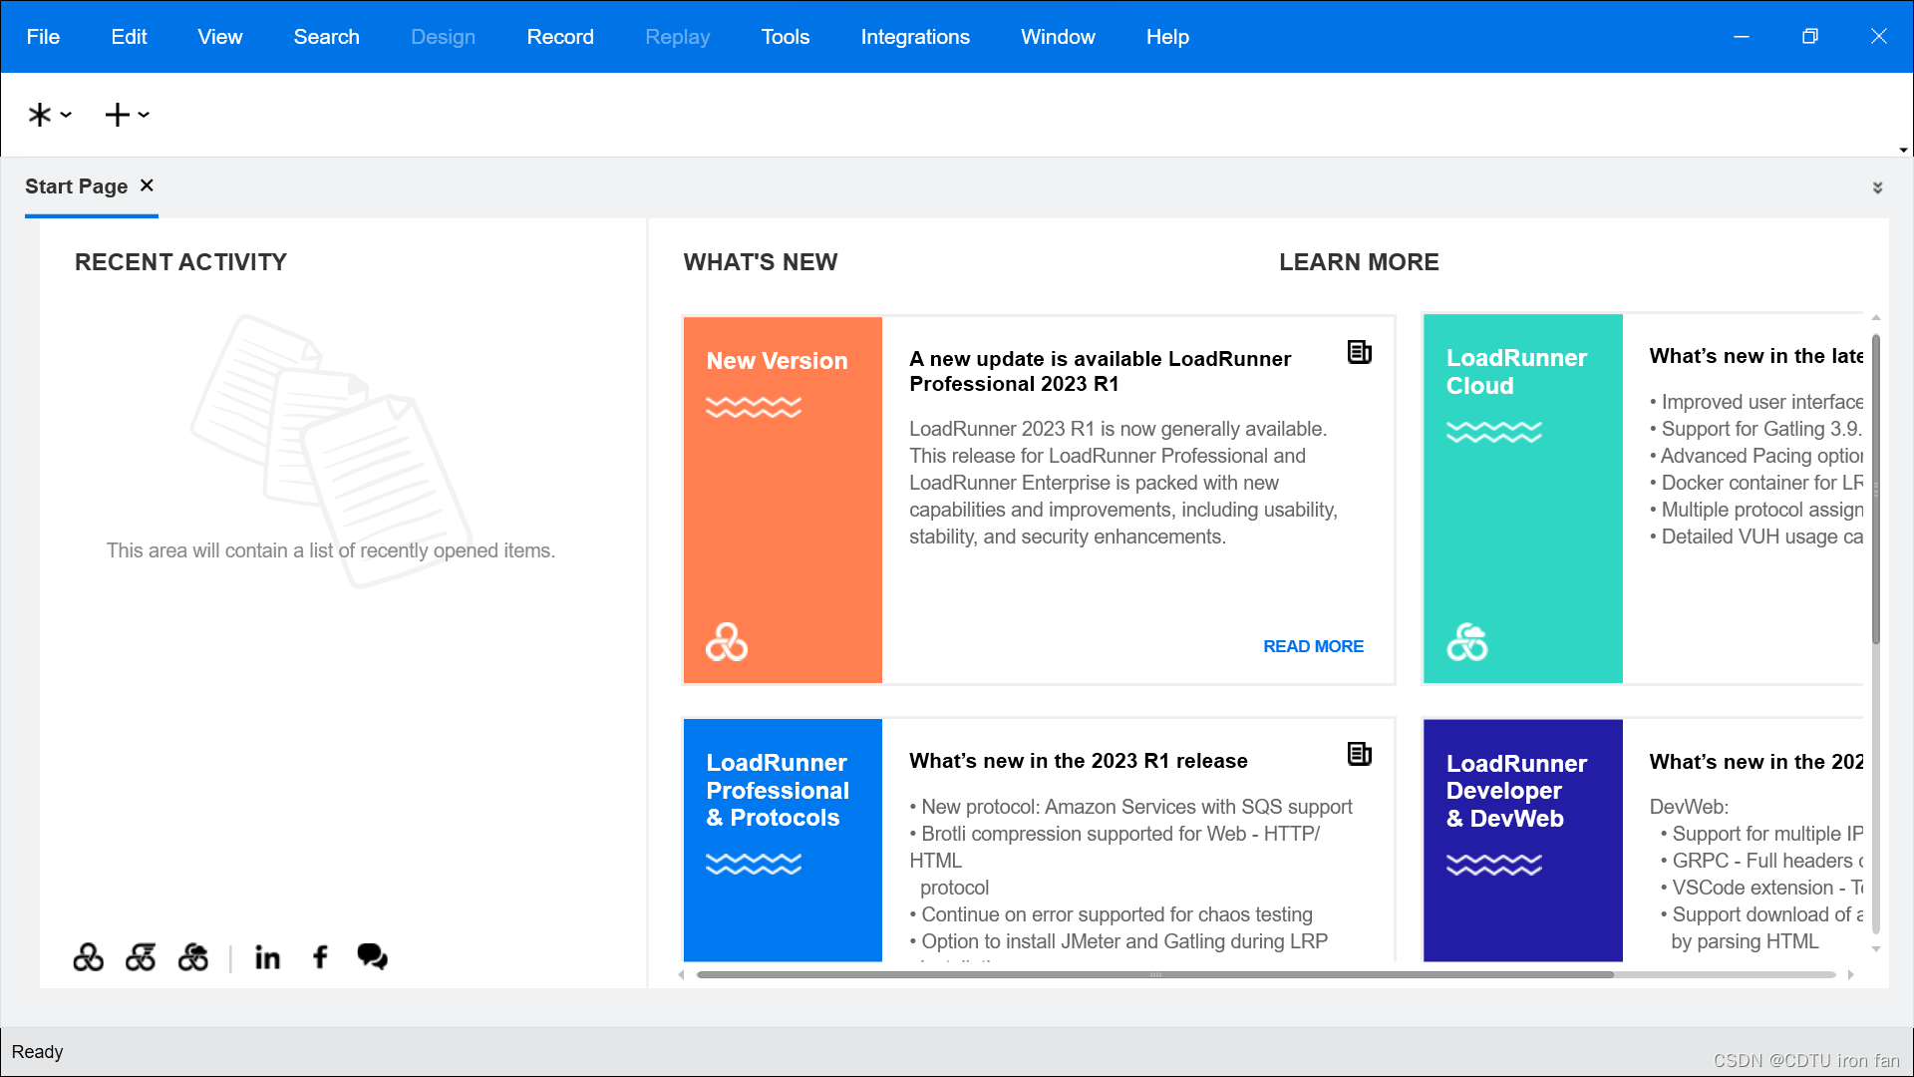Click the article icon on New Version card
The width and height of the screenshot is (1914, 1077).
pyautogui.click(x=1359, y=352)
